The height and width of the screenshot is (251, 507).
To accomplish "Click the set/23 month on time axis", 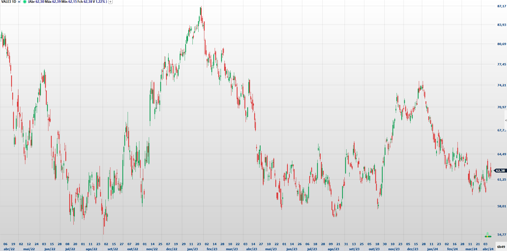I will 354,249.
